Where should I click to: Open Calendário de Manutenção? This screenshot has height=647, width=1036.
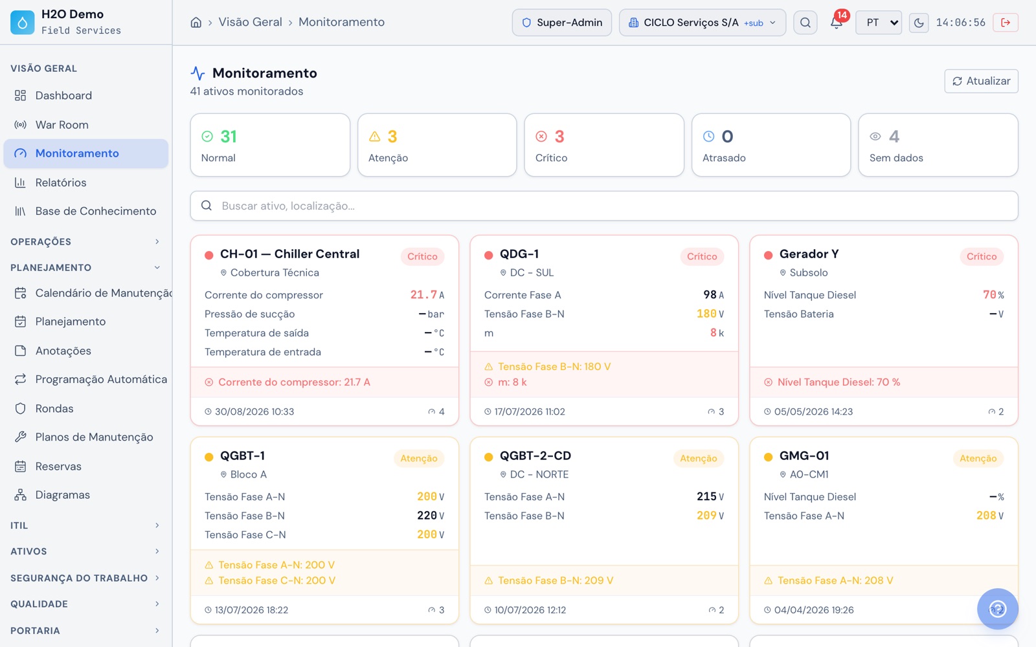86,293
